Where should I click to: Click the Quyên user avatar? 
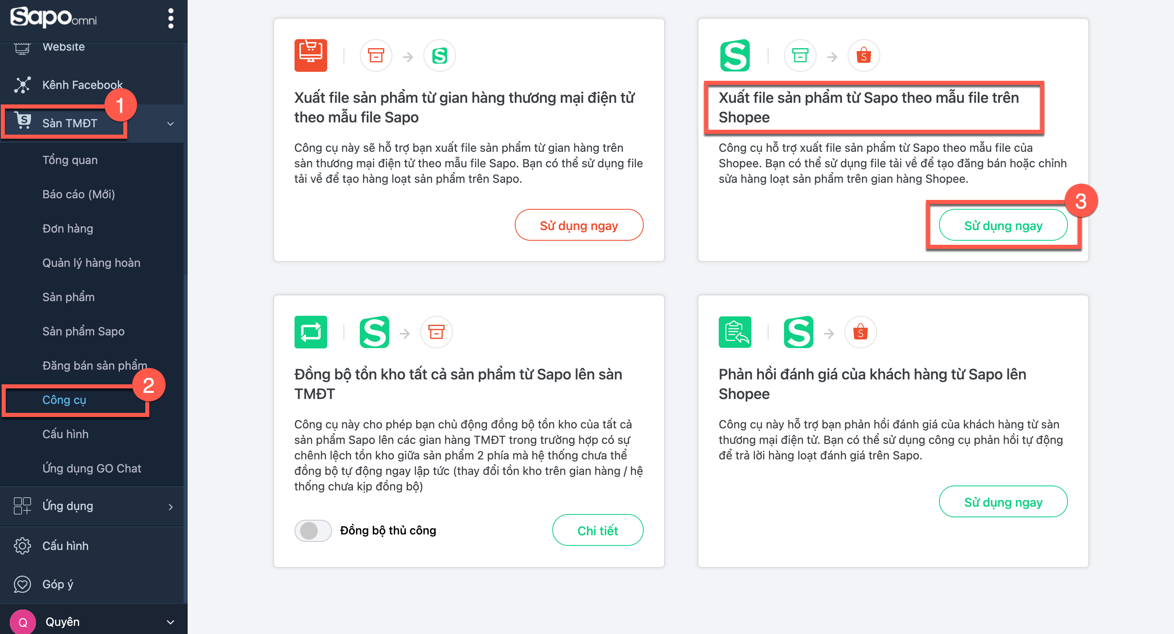click(23, 622)
